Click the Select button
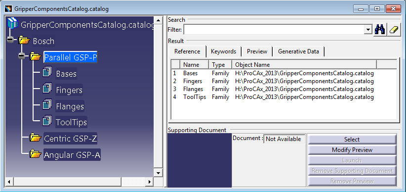This screenshot has height=192, width=406. click(x=352, y=140)
